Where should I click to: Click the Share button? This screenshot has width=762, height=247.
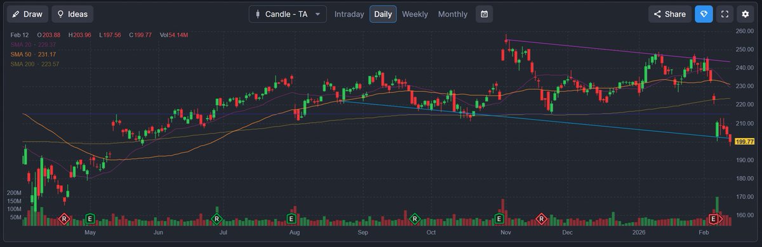click(x=669, y=14)
